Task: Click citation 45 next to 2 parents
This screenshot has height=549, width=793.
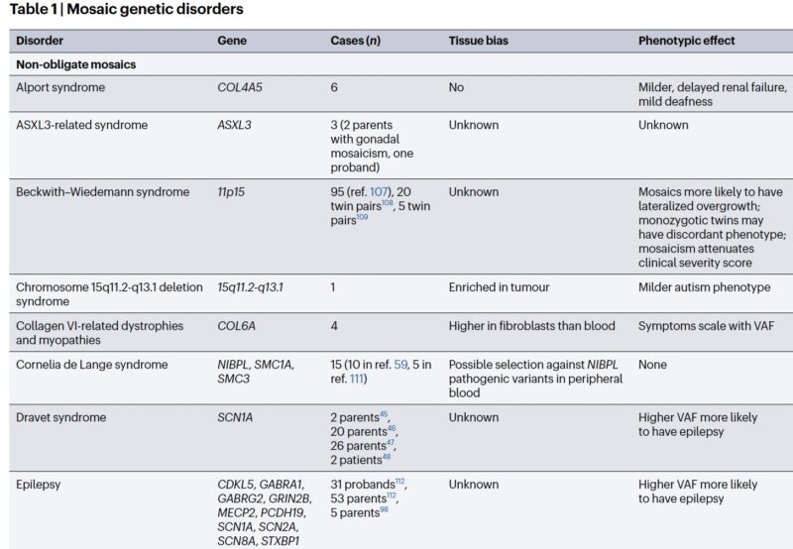Action: pos(384,414)
